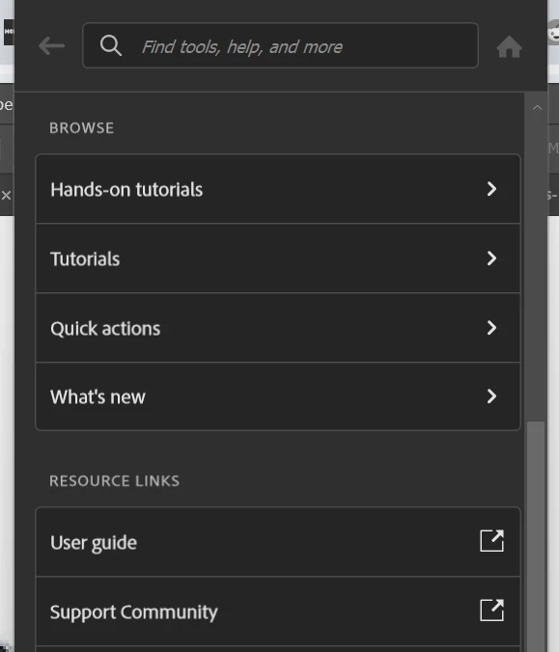Open the Support Community link
The height and width of the screenshot is (652, 559).
tap(278, 611)
